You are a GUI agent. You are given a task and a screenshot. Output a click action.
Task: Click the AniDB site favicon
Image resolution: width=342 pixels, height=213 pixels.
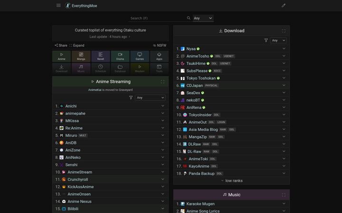(61, 142)
